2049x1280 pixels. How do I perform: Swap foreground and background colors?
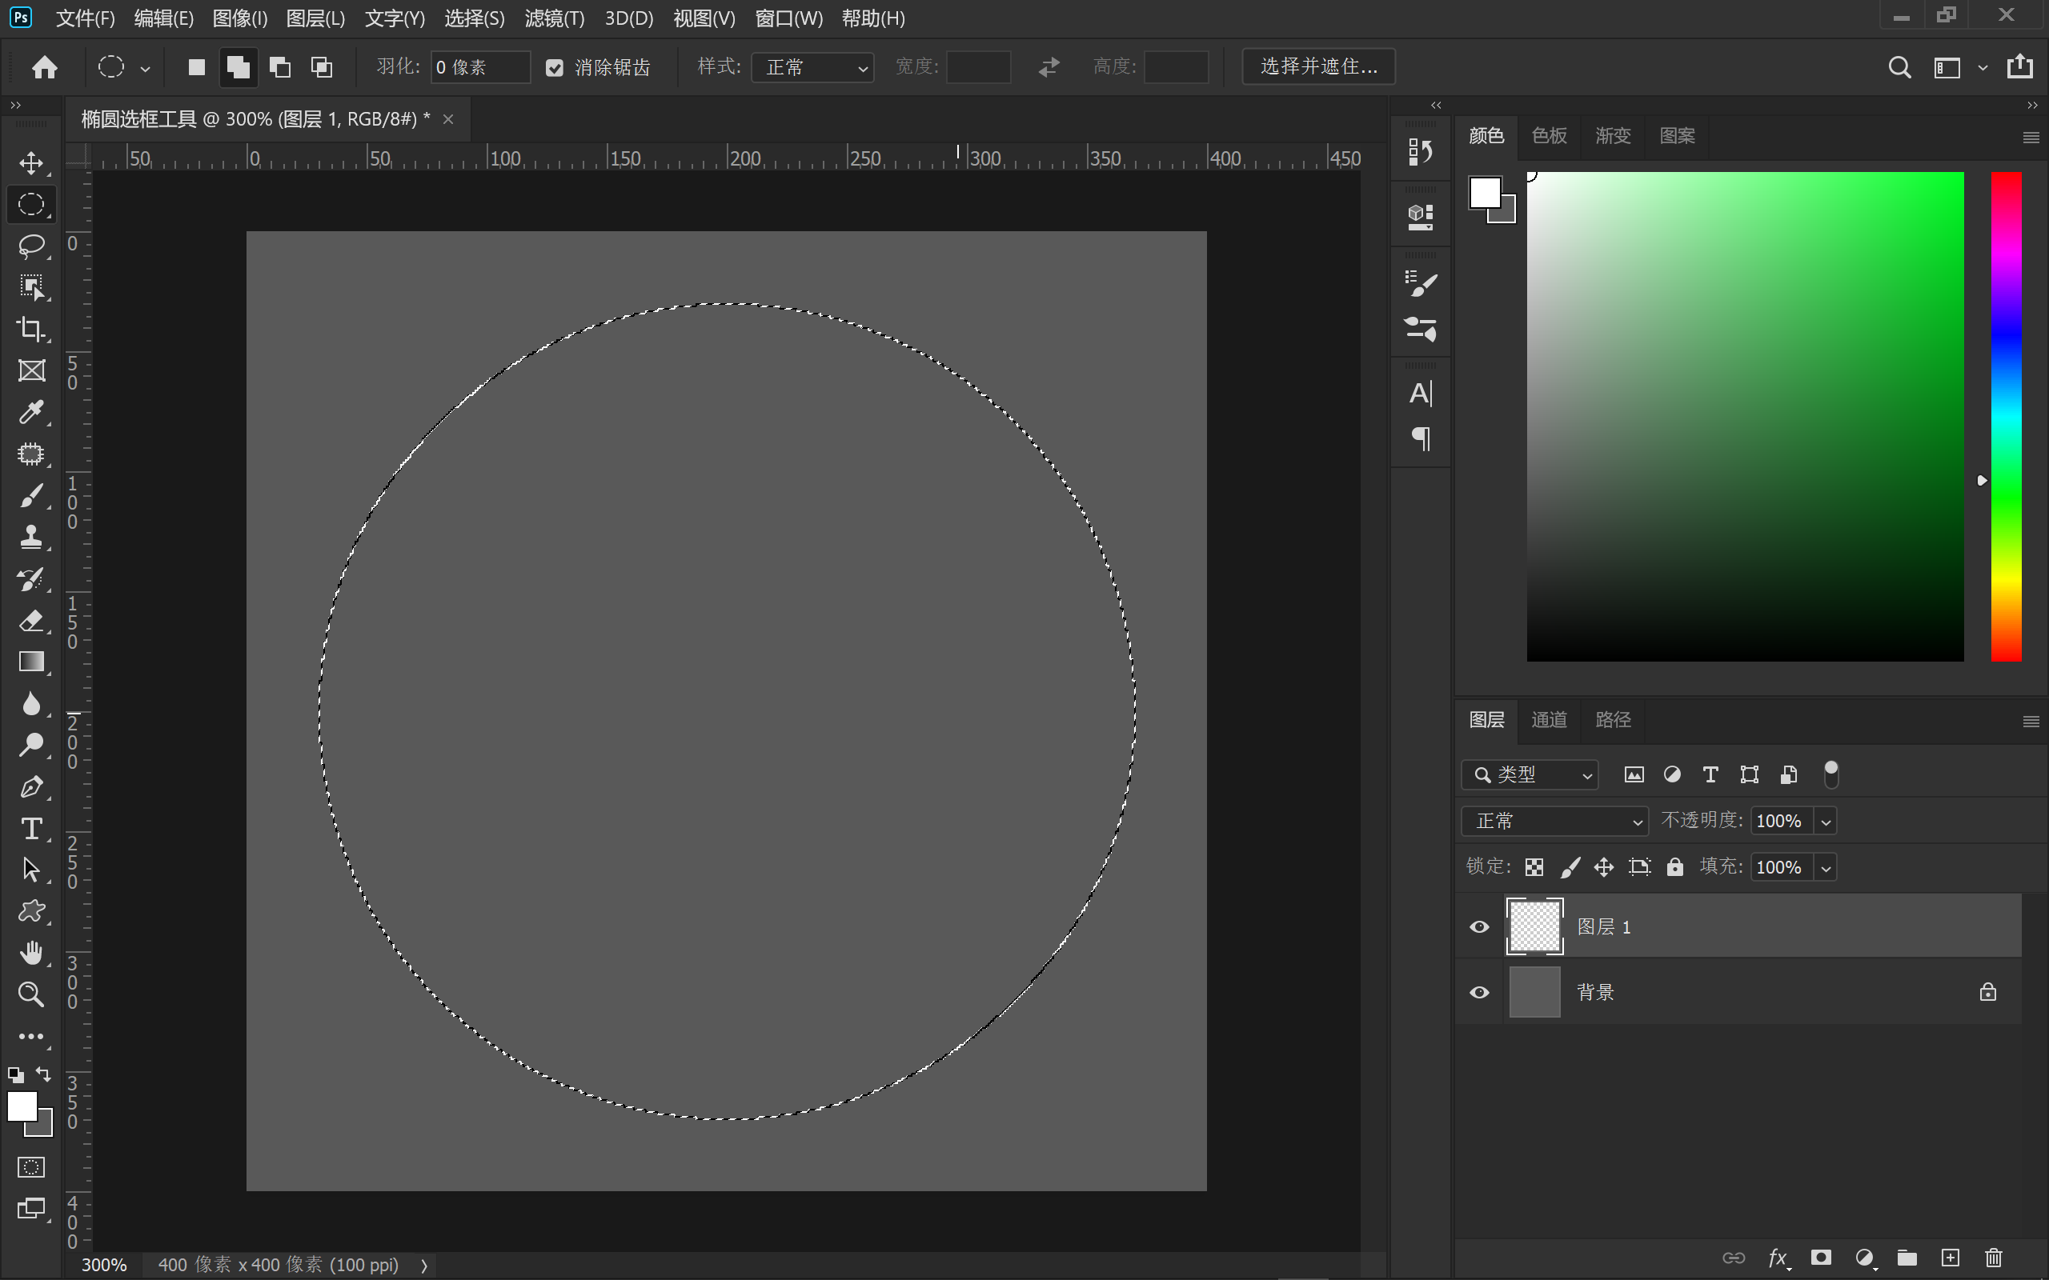tap(43, 1074)
